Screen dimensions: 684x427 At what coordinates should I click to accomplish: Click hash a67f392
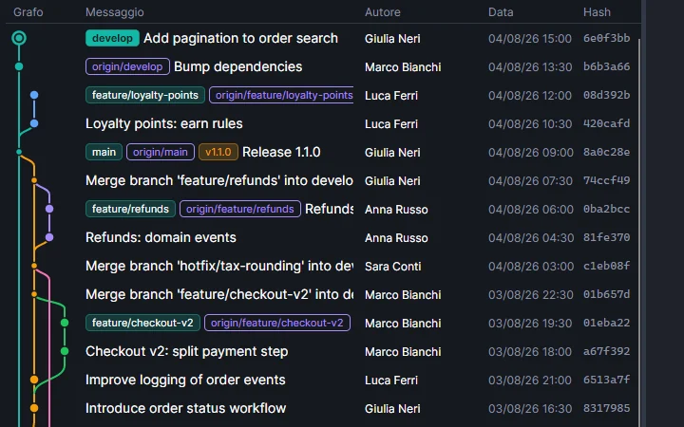pyautogui.click(x=606, y=351)
